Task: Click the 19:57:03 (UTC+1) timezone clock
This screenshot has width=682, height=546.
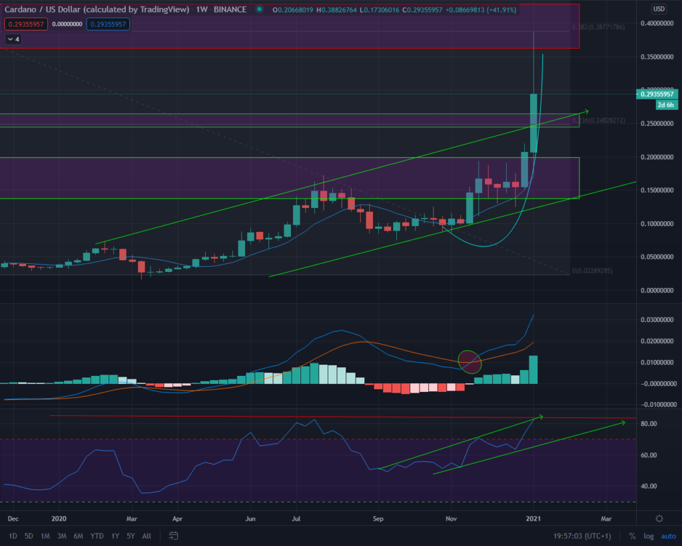Action: 582,536
